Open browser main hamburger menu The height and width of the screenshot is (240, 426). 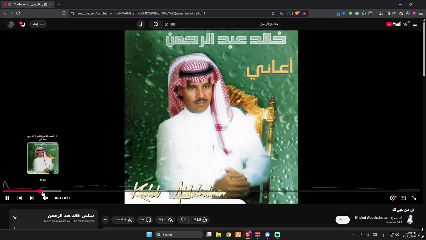pyautogui.click(x=421, y=13)
